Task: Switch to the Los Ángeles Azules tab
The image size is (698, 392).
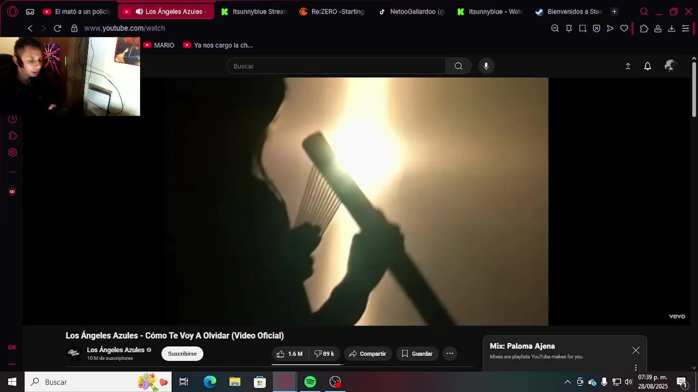Action: click(x=166, y=11)
